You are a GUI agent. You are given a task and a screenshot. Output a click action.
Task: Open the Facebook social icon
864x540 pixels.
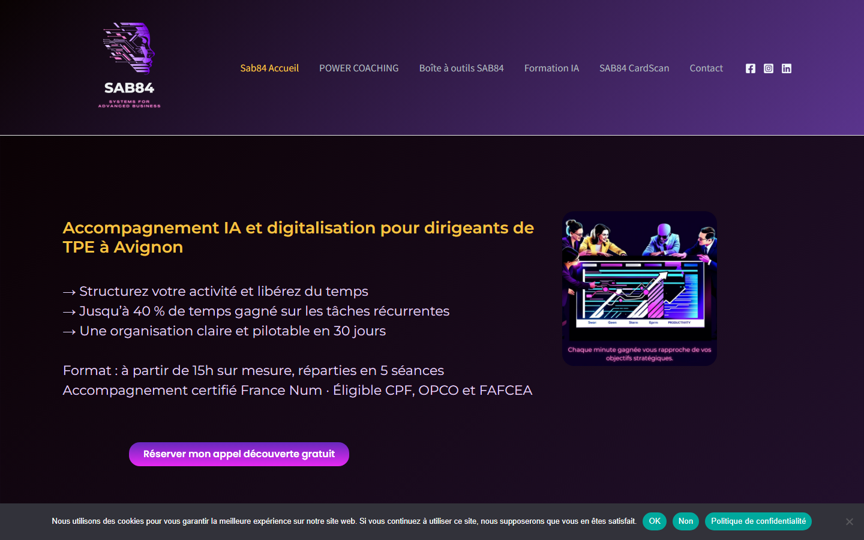[x=751, y=68]
